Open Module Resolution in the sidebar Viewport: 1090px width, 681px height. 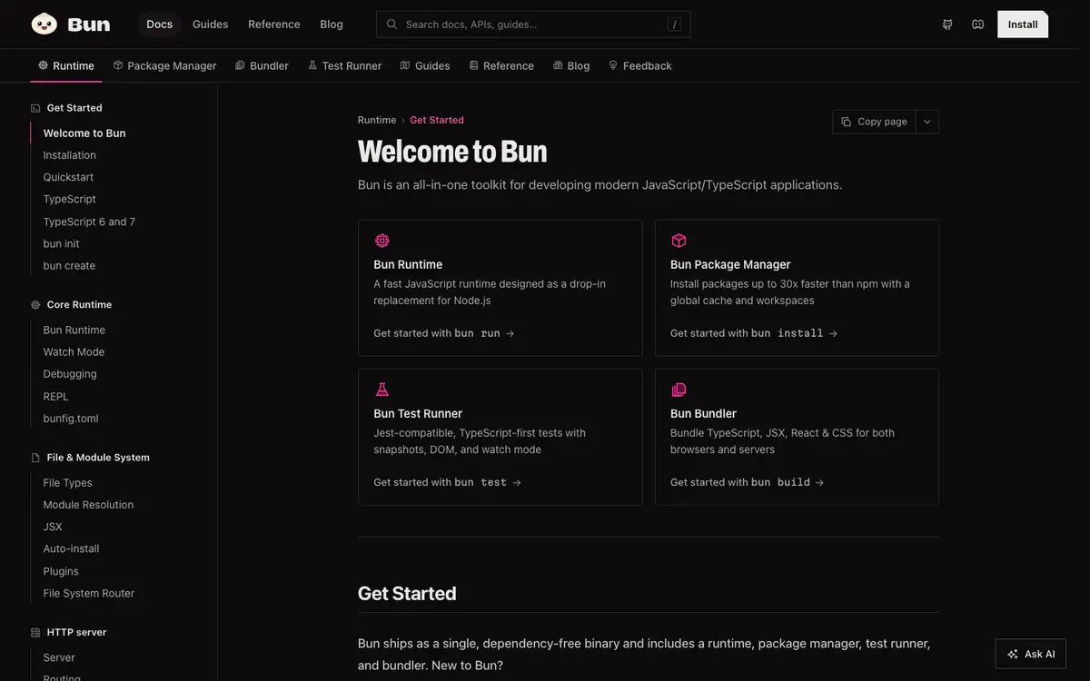pyautogui.click(x=88, y=505)
